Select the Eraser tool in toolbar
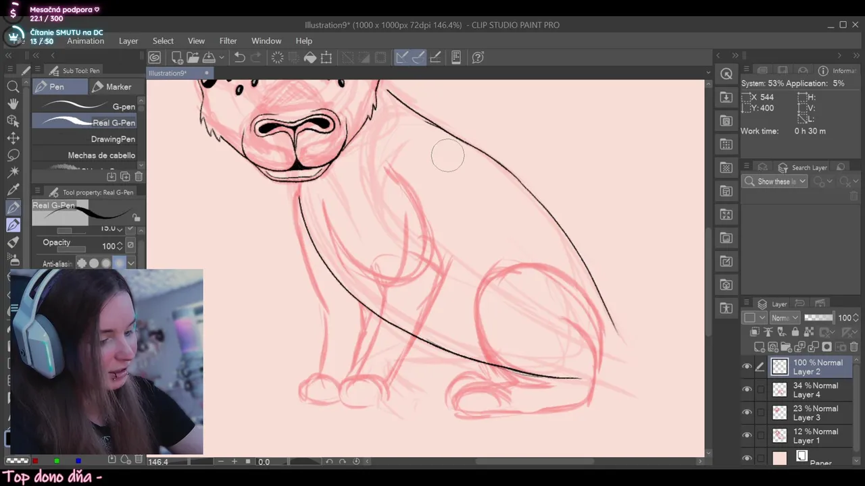Viewport: 865px width, 486px height. point(13,242)
